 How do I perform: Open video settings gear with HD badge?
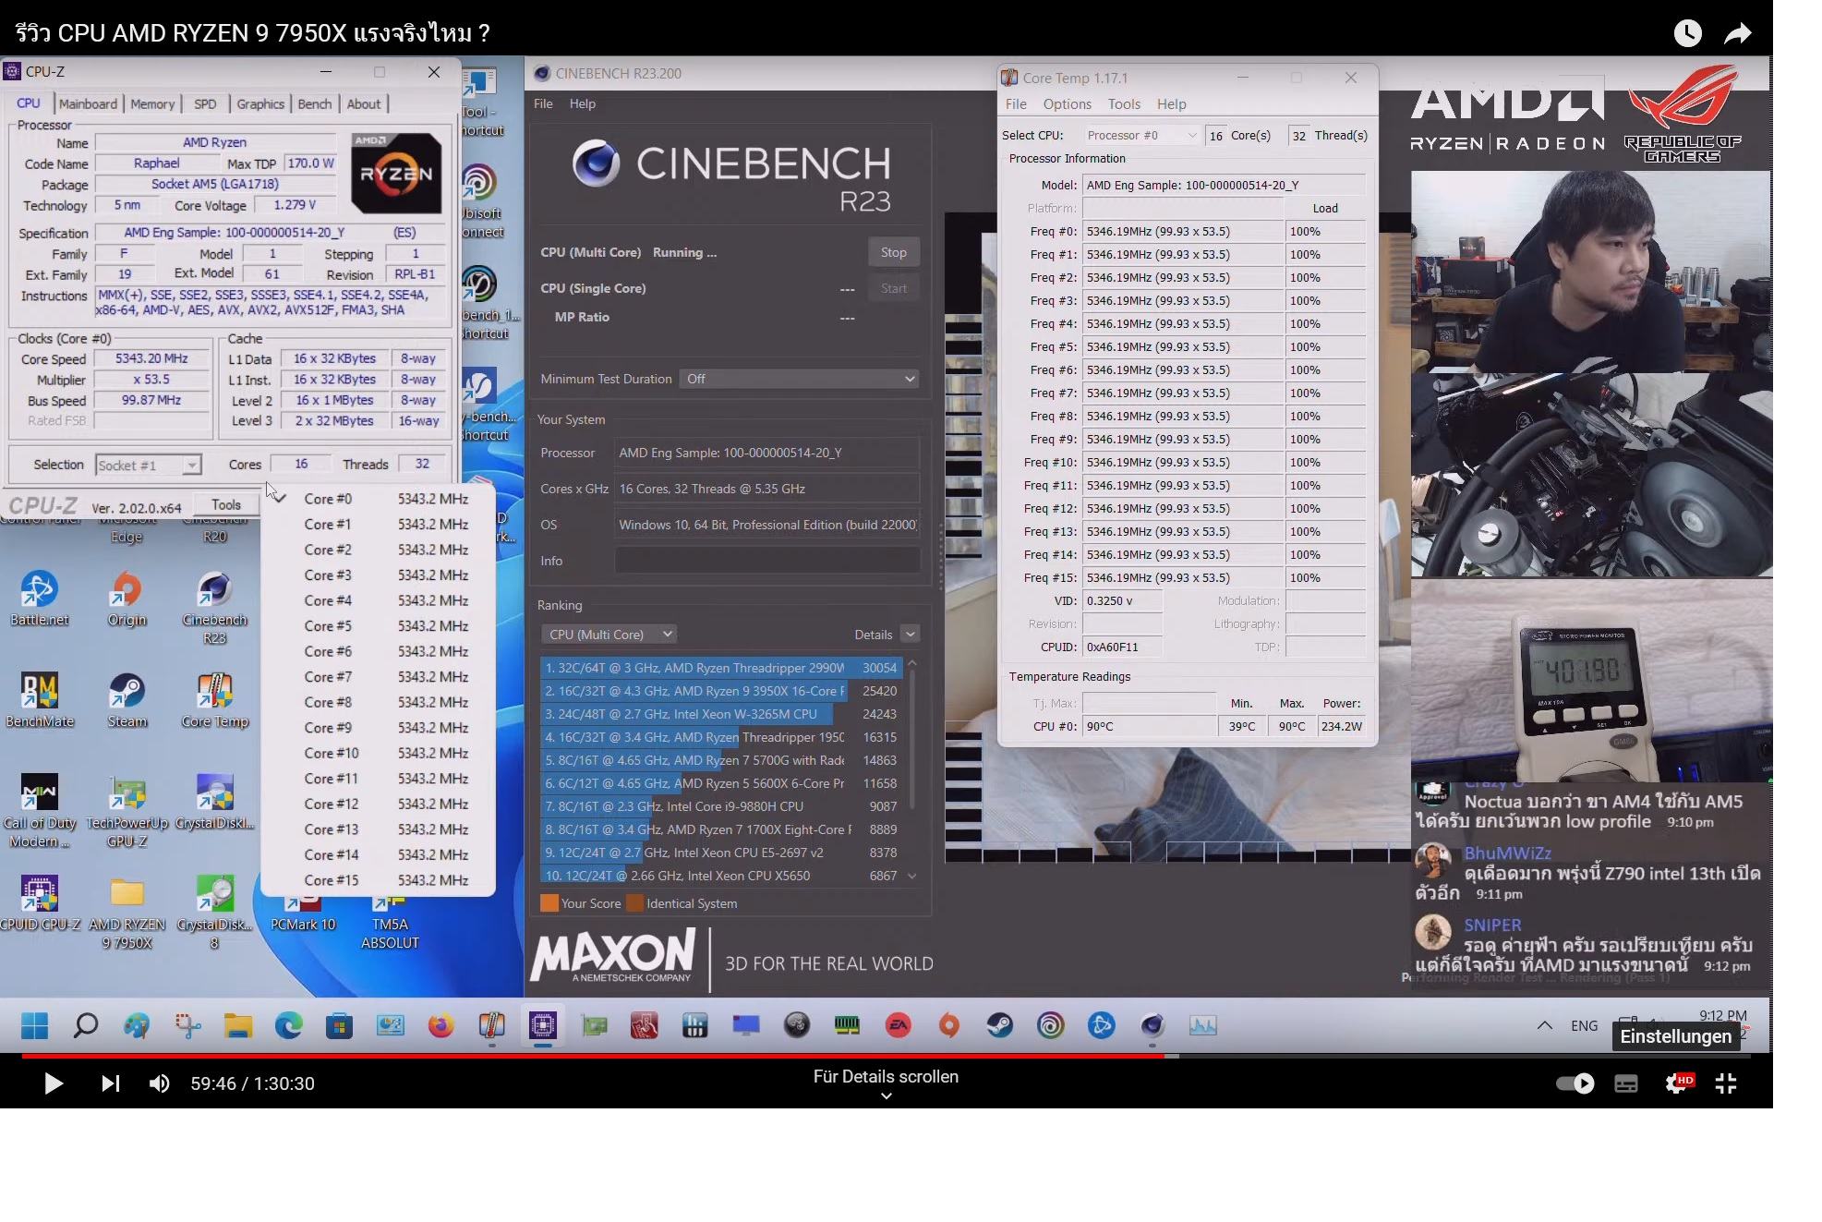coord(1678,1083)
